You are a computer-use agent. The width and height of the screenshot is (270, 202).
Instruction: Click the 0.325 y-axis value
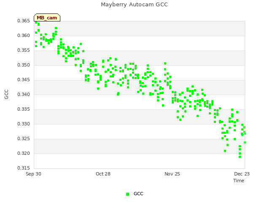[x=24, y=138]
